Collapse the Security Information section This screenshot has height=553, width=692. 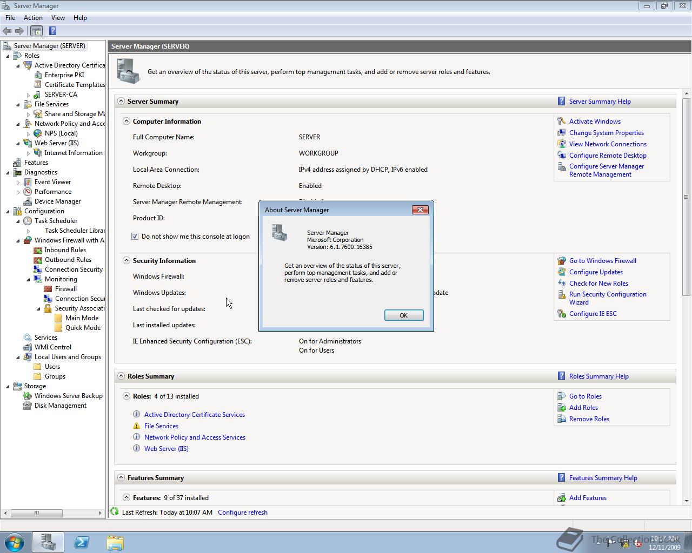pyautogui.click(x=127, y=260)
